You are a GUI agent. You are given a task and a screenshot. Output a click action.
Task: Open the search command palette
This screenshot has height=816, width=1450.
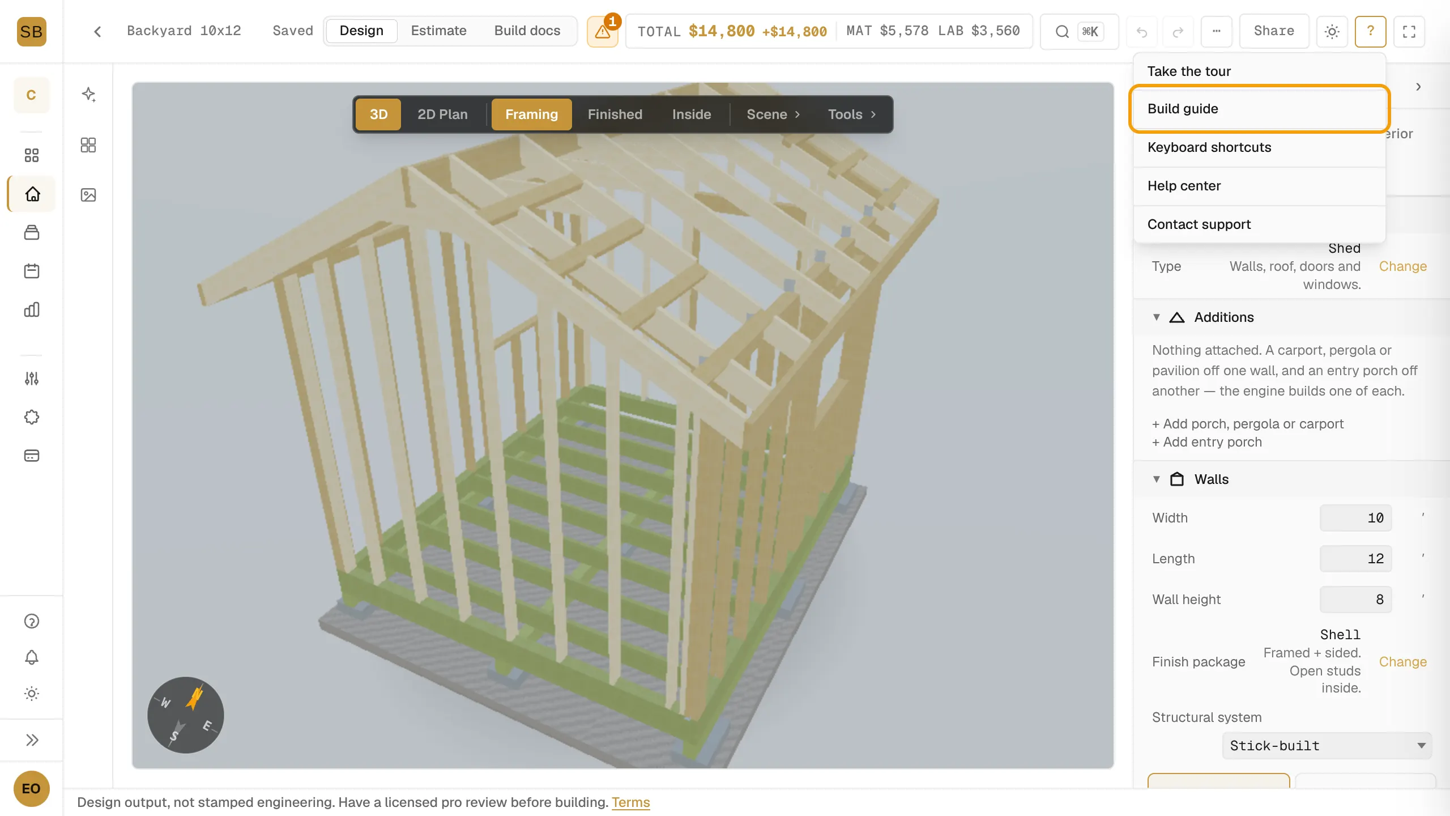point(1079,31)
